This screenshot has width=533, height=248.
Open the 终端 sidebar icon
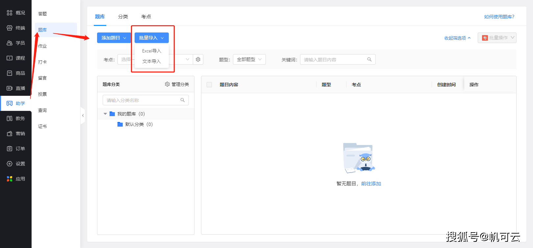10,28
